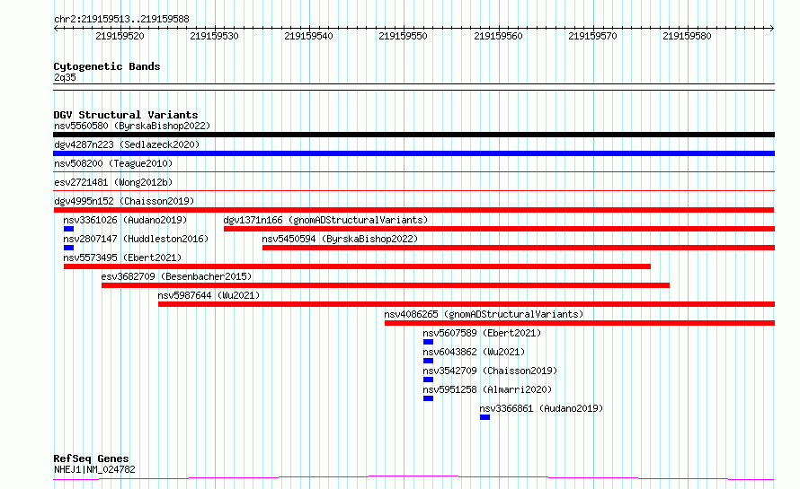
Task: Click small blue nsv6043862 marker
Action: click(x=428, y=361)
